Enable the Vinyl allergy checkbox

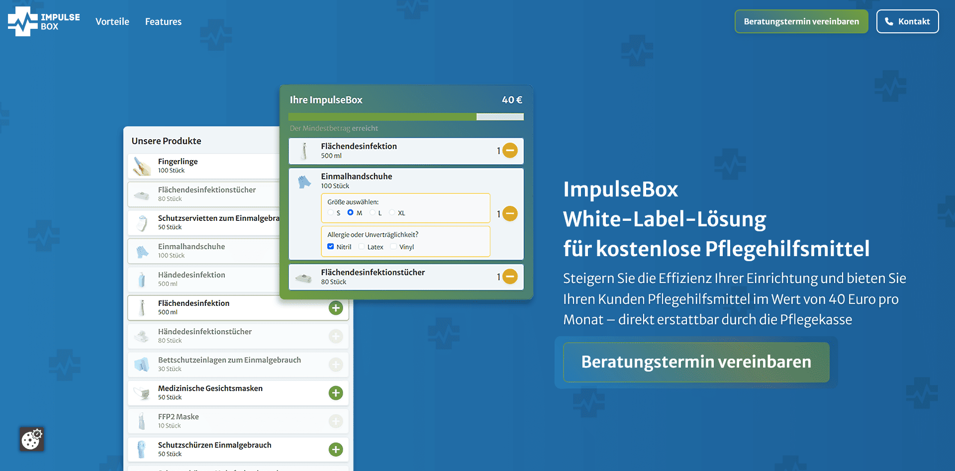pyautogui.click(x=393, y=247)
